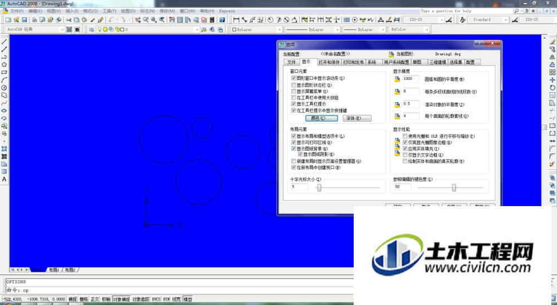Image resolution: width=557 pixels, height=305 pixels.
Task: Open the AutoCAD 经典 workspace dropdown
Action: [x=62, y=29]
